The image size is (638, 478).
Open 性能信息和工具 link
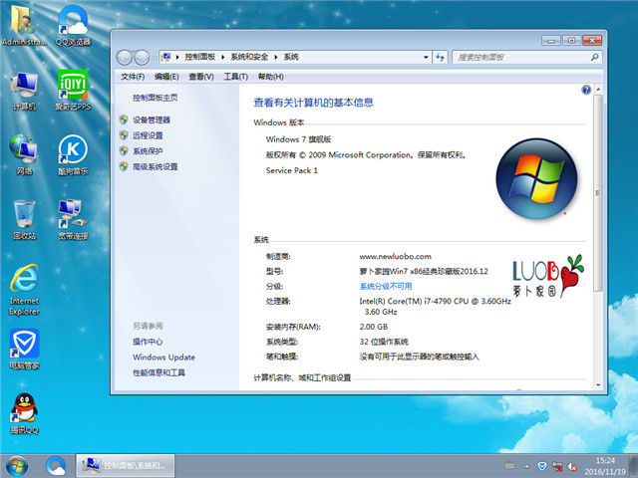159,372
